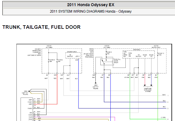This screenshot has height=121, width=175.
Task: Select the FUEL LID SW label
Action: click(130, 55)
